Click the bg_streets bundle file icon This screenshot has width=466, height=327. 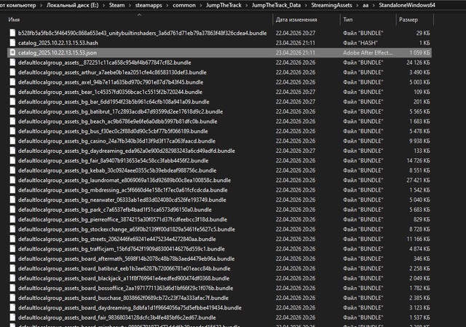[12, 239]
